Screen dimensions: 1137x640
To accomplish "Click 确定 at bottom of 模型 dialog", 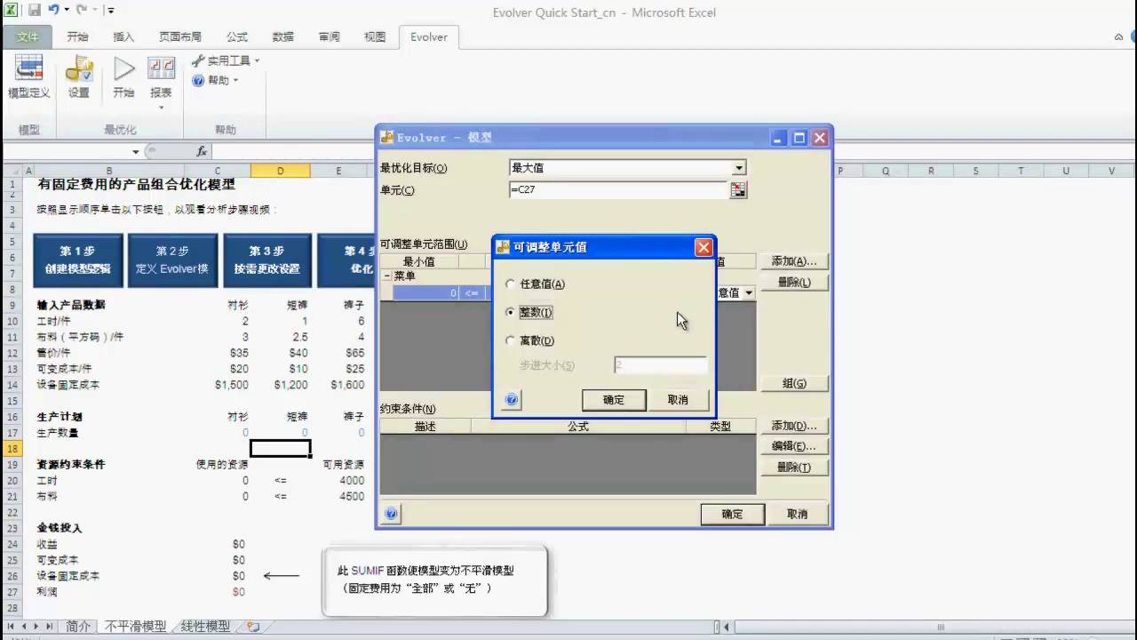I will [x=733, y=514].
